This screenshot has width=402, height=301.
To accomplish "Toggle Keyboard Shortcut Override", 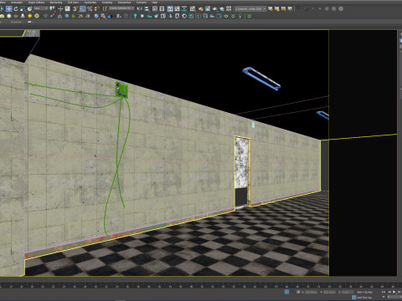I will 68,9.
